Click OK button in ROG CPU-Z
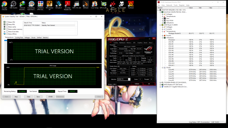The width and height of the screenshot is (228, 128). tap(149, 84)
